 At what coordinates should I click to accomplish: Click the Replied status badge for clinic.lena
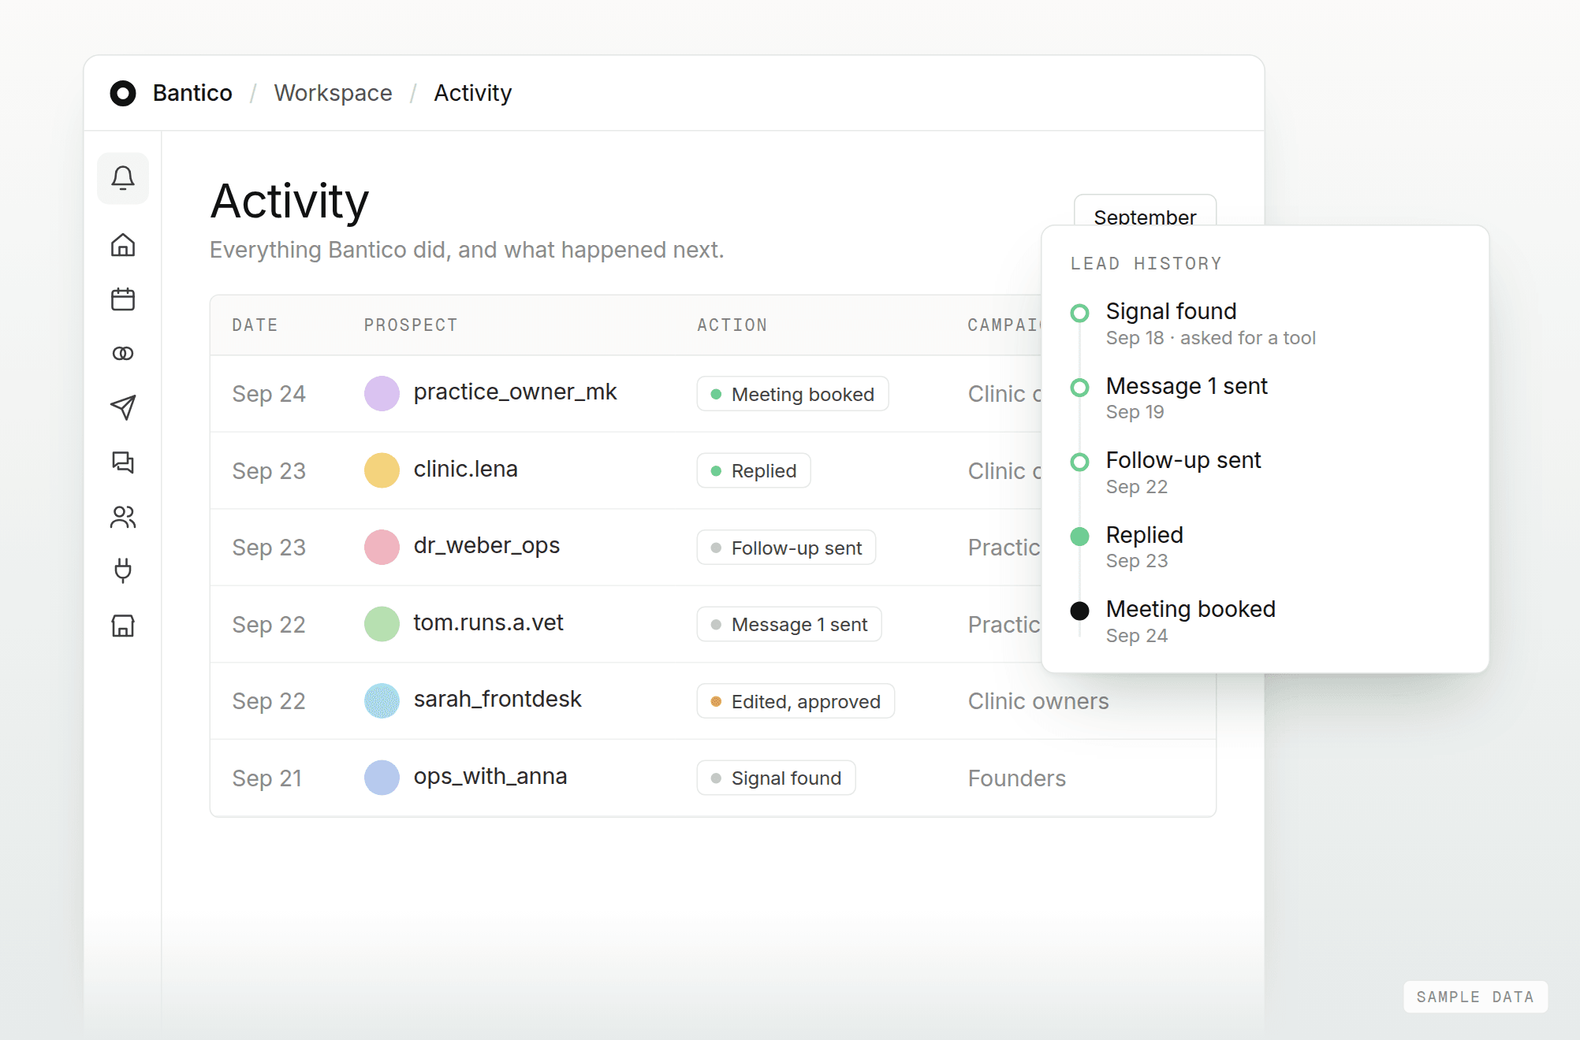point(754,470)
